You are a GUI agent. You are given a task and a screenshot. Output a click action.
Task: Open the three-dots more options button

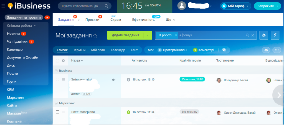point(277,50)
